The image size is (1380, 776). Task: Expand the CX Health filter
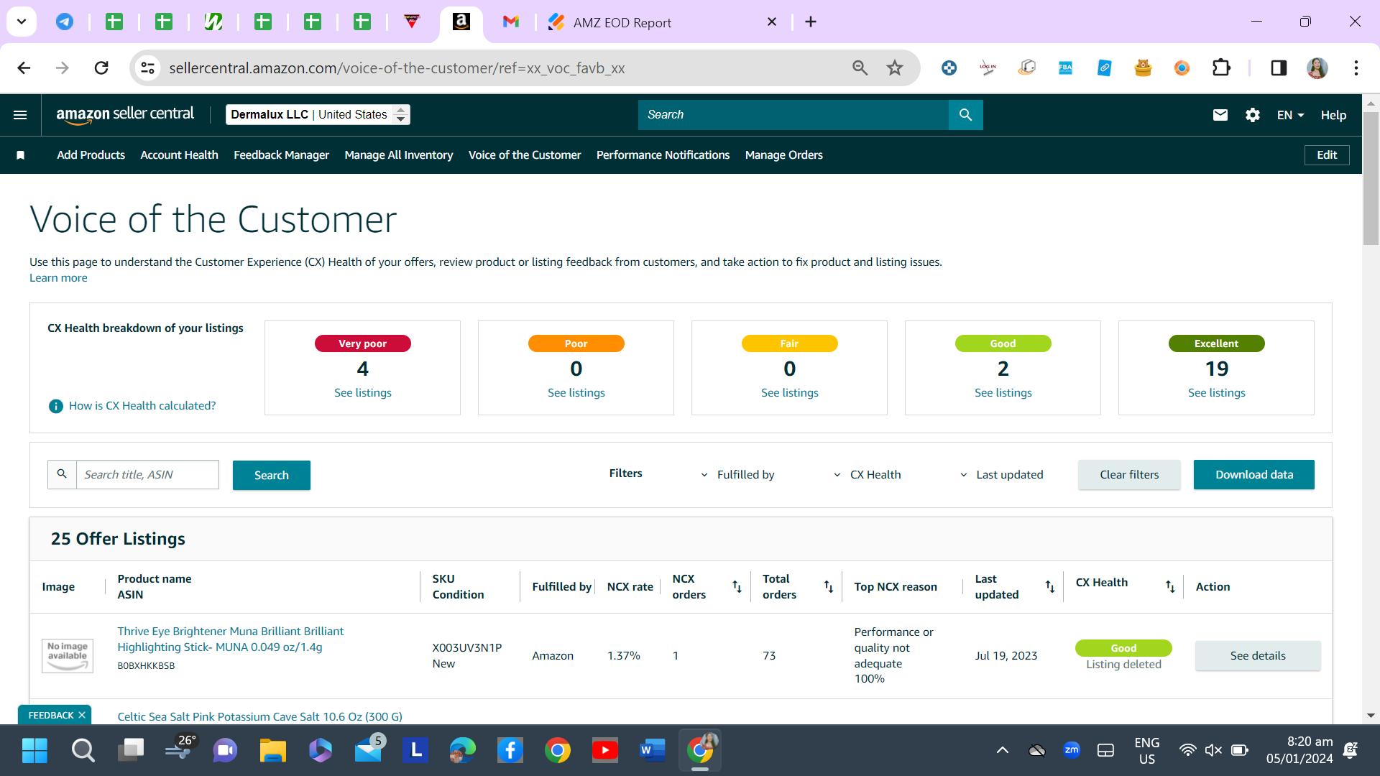867,475
